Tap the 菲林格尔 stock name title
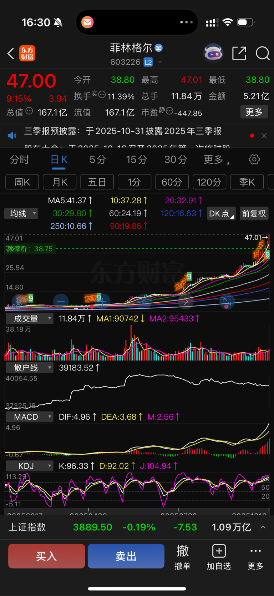The height and width of the screenshot is (596, 274). pos(131,48)
